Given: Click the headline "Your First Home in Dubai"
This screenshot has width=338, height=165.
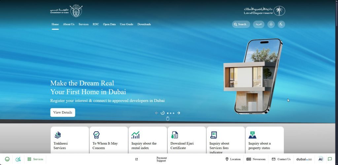Looking at the screenshot, I should 88,92.
